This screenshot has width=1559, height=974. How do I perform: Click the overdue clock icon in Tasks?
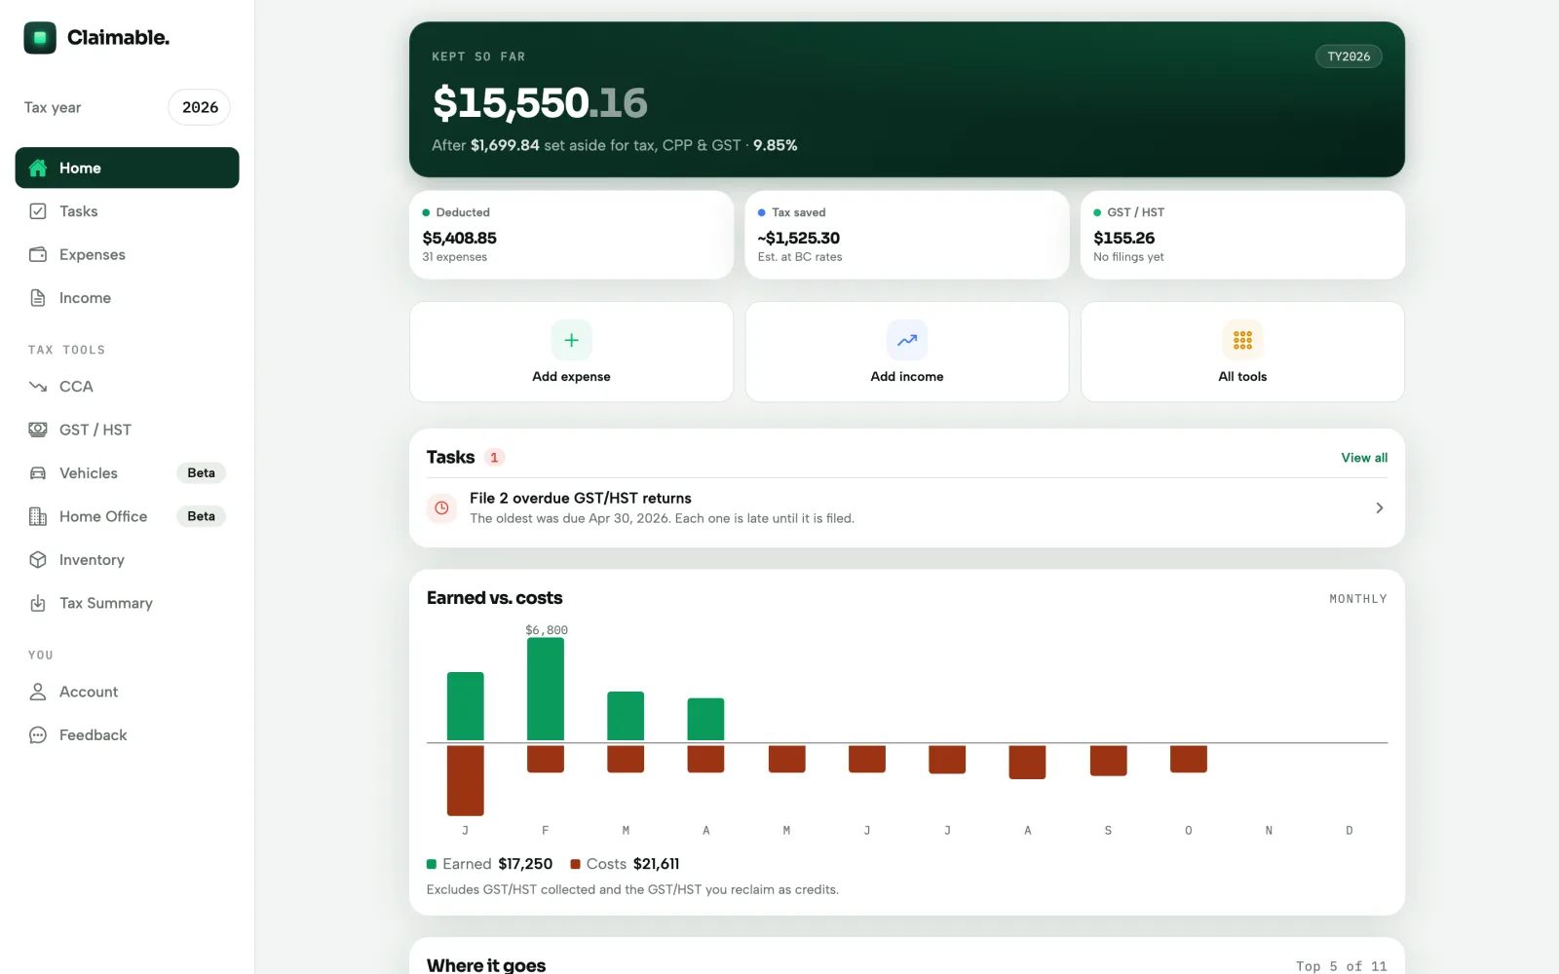point(441,507)
